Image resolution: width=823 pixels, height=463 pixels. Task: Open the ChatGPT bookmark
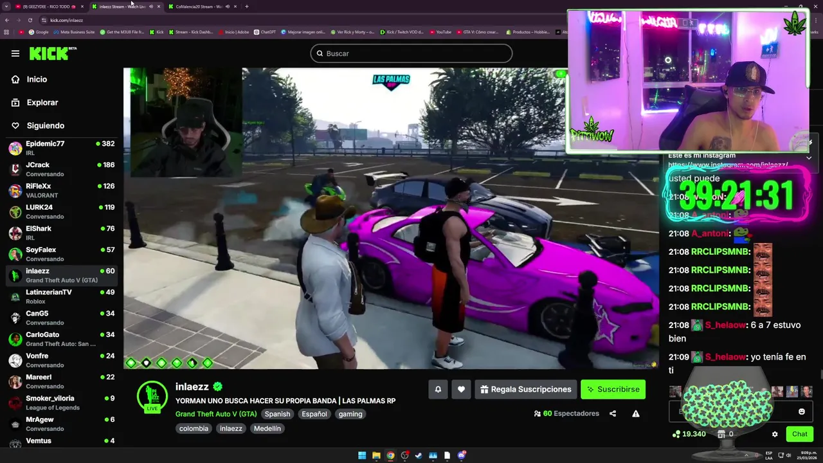(x=265, y=32)
